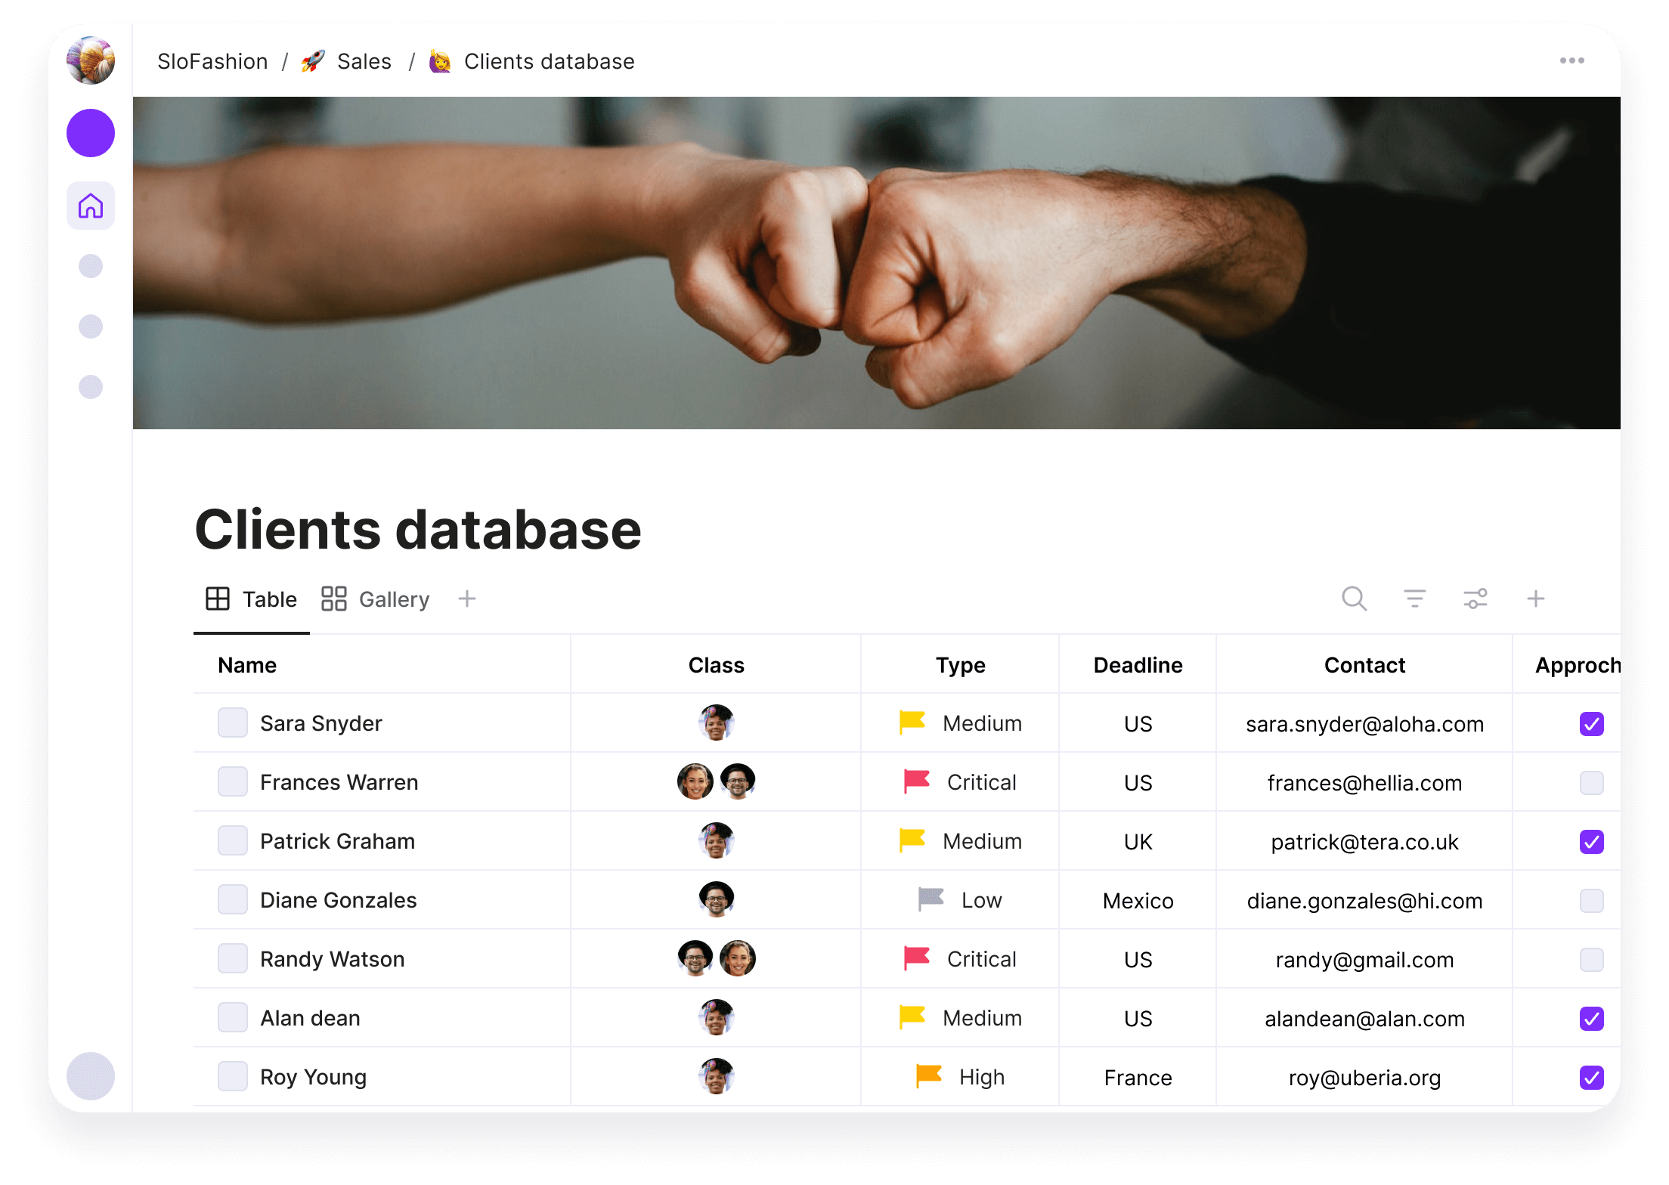Image resolution: width=1669 pixels, height=1185 pixels.
Task: Click the purple circle in sidebar
Action: (91, 133)
